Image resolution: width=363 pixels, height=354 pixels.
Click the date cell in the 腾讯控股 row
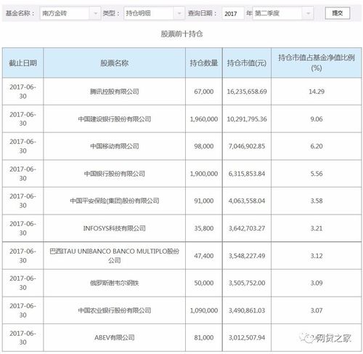23,92
